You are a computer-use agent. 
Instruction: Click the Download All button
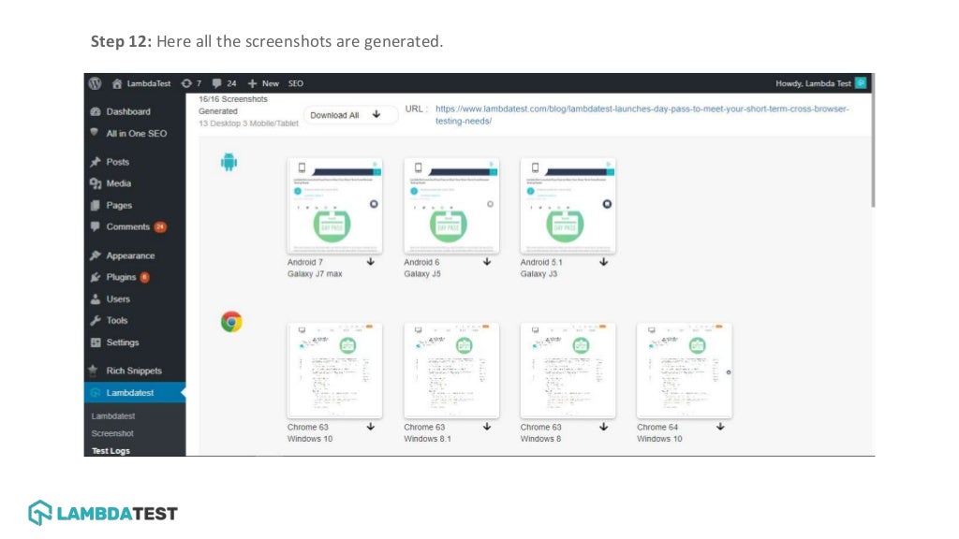point(350,115)
